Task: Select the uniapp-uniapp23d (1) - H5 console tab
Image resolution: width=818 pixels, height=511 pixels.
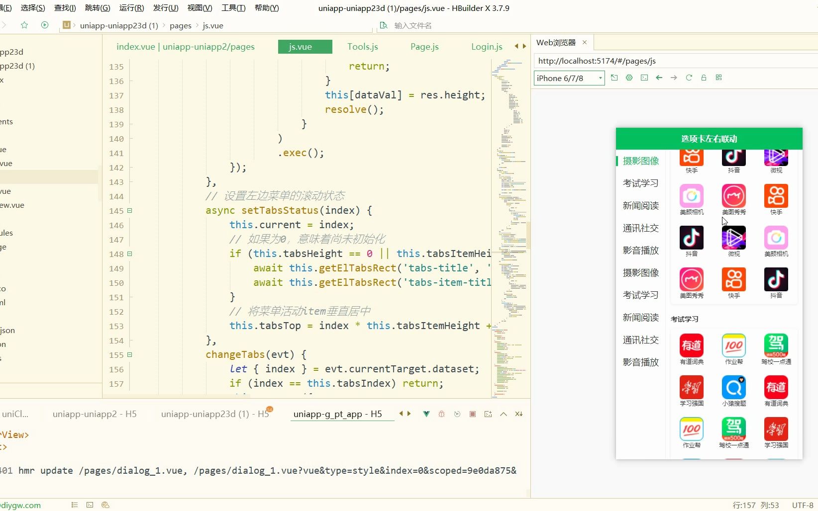Action: point(215,414)
